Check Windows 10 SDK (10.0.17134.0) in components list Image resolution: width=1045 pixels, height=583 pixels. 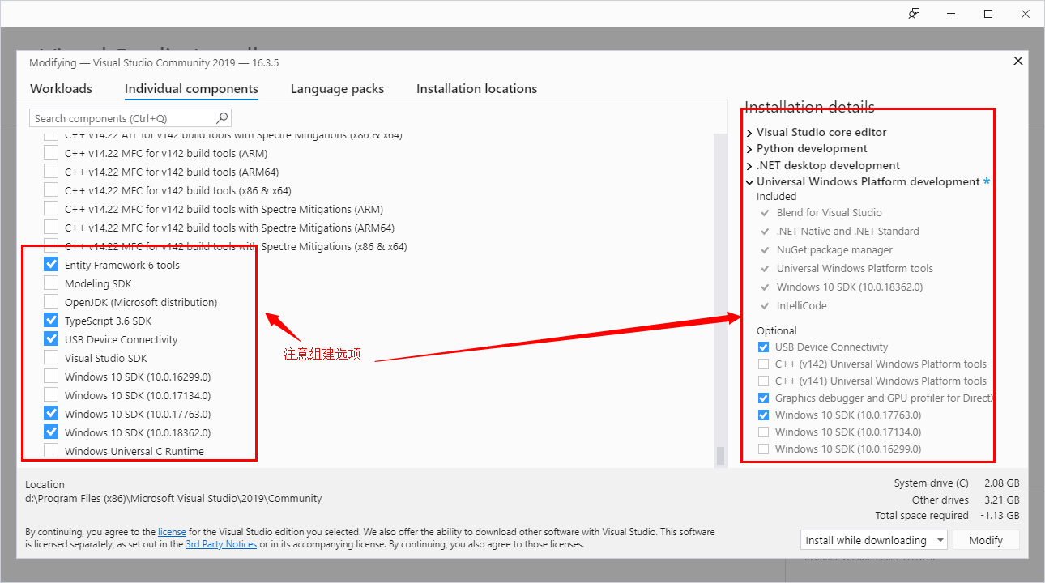coord(51,395)
